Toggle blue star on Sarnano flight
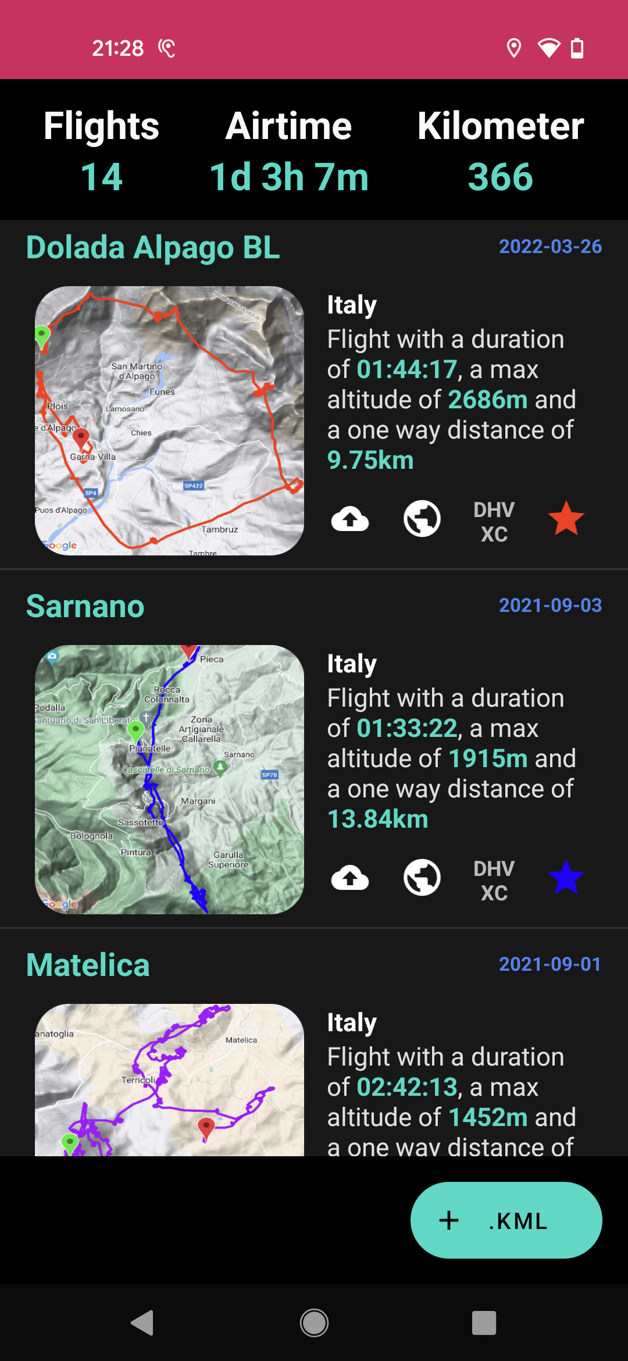 [566, 877]
